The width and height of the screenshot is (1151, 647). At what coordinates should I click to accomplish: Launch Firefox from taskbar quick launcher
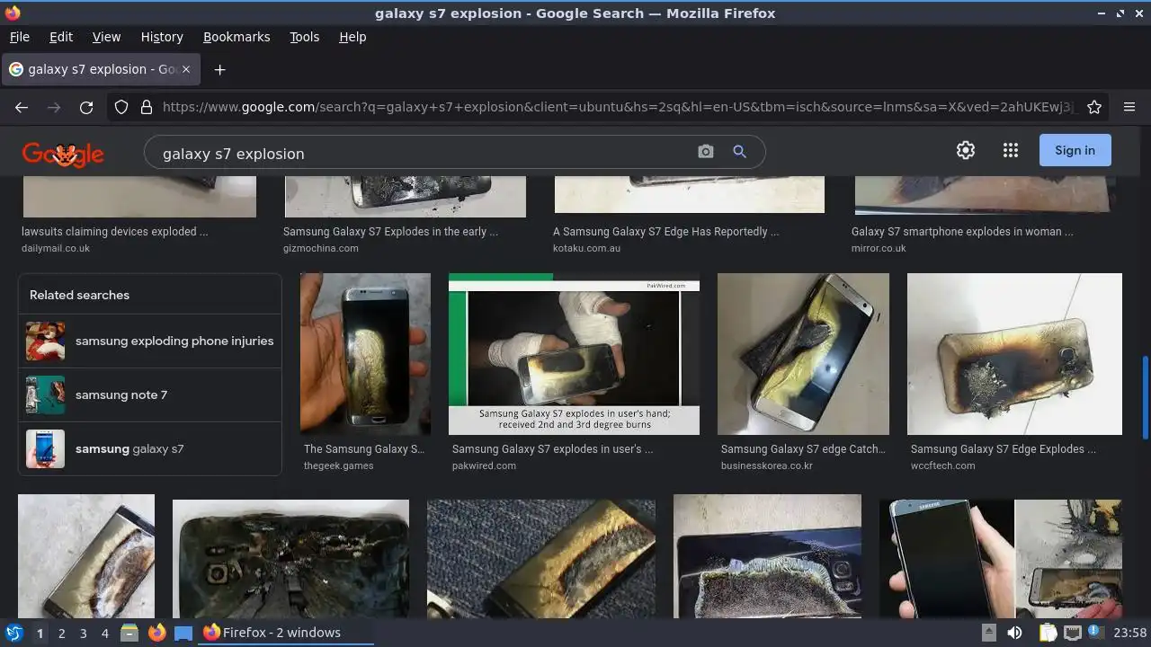point(156,633)
